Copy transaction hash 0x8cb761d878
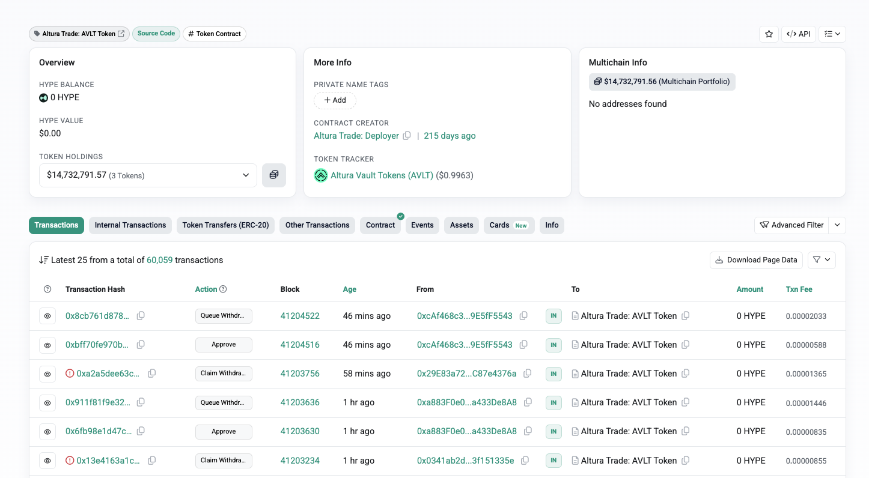This screenshot has height=478, width=869. pyautogui.click(x=141, y=316)
